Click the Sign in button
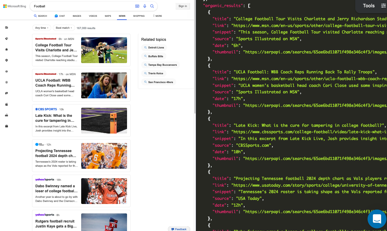The image size is (387, 231). point(183,6)
